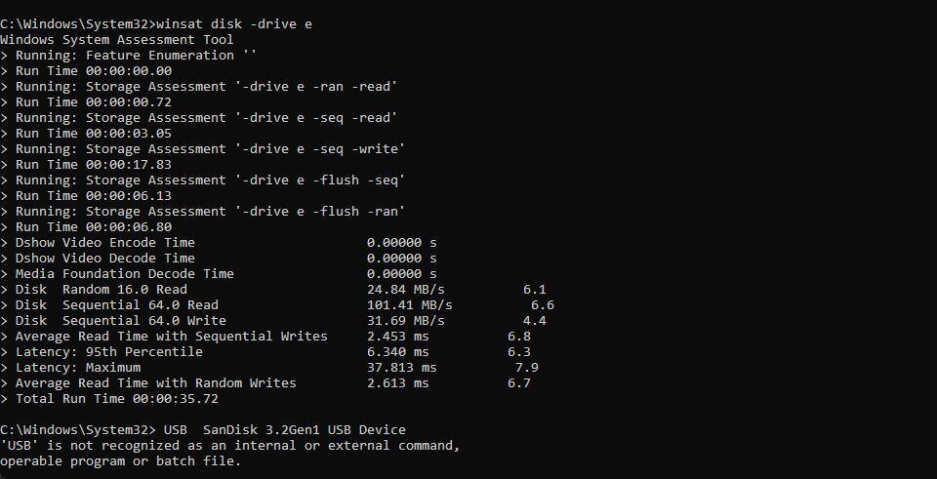This screenshot has height=479, width=937.
Task: Click the 31.69 MB/s sequential write value
Action: tap(405, 321)
